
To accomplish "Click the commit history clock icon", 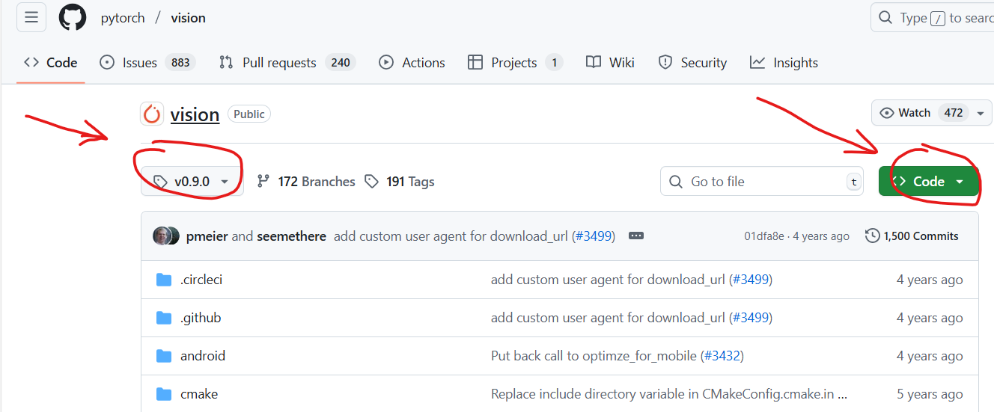I will (x=872, y=236).
